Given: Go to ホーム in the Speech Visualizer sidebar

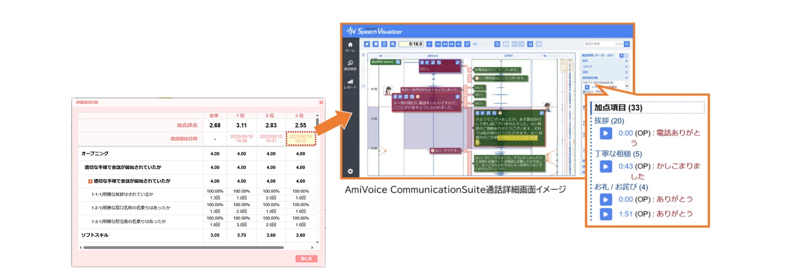Looking at the screenshot, I should coord(350,47).
